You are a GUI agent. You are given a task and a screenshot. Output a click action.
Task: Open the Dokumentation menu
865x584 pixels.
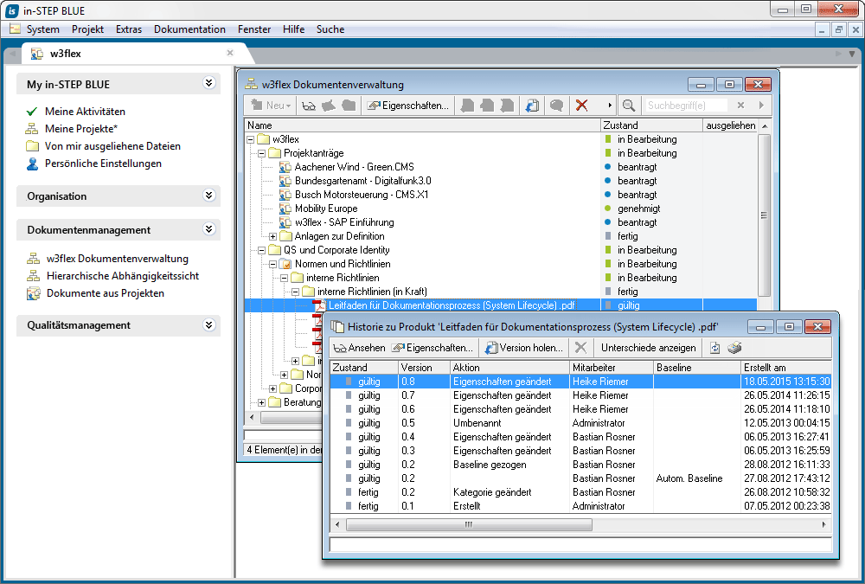[x=189, y=29]
